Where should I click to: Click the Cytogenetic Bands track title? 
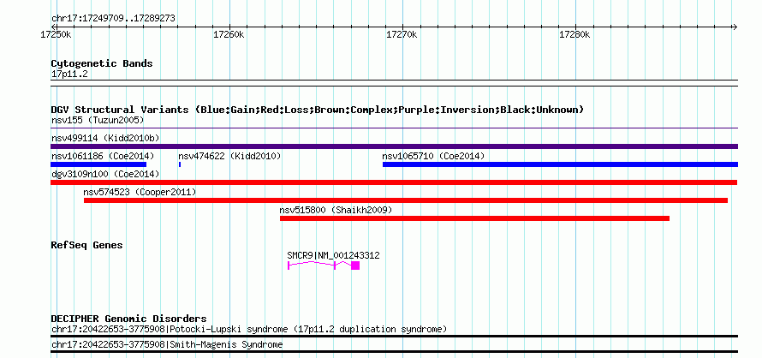pyautogui.click(x=102, y=63)
